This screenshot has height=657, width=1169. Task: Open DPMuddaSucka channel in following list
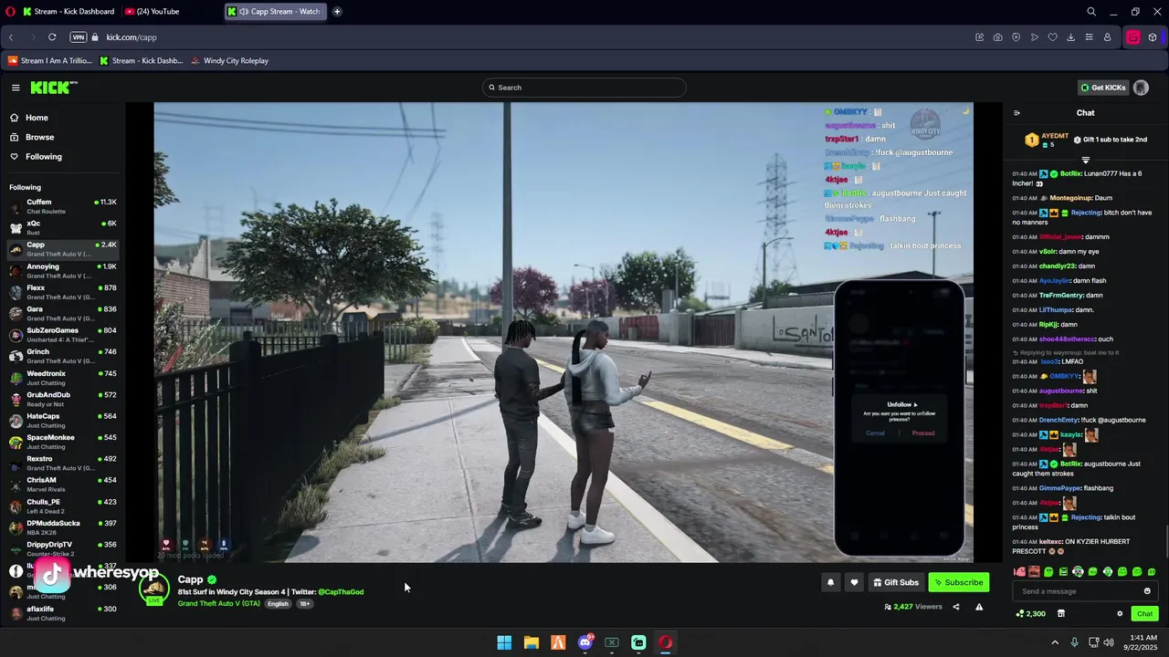tap(62, 527)
